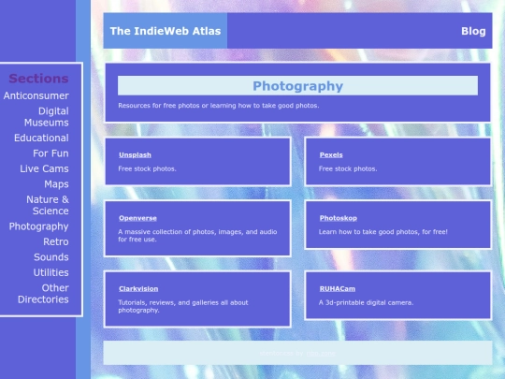Image resolution: width=505 pixels, height=379 pixels.
Task: Follow the Clarkvision link
Action: tap(138, 289)
